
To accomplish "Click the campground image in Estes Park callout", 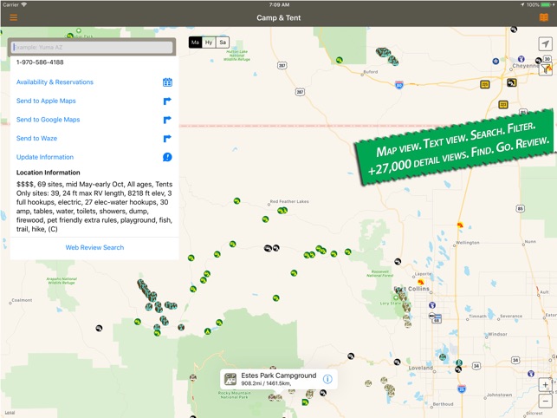I will [x=230, y=379].
